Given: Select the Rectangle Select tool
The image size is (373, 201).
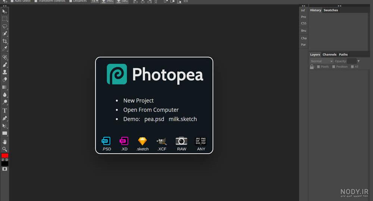Looking at the screenshot, I should [x=4, y=19].
